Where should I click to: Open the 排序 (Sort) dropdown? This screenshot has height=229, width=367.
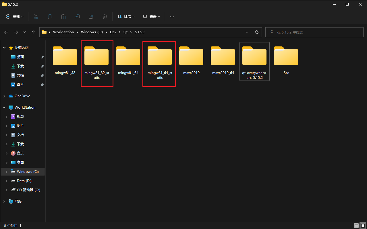(126, 17)
